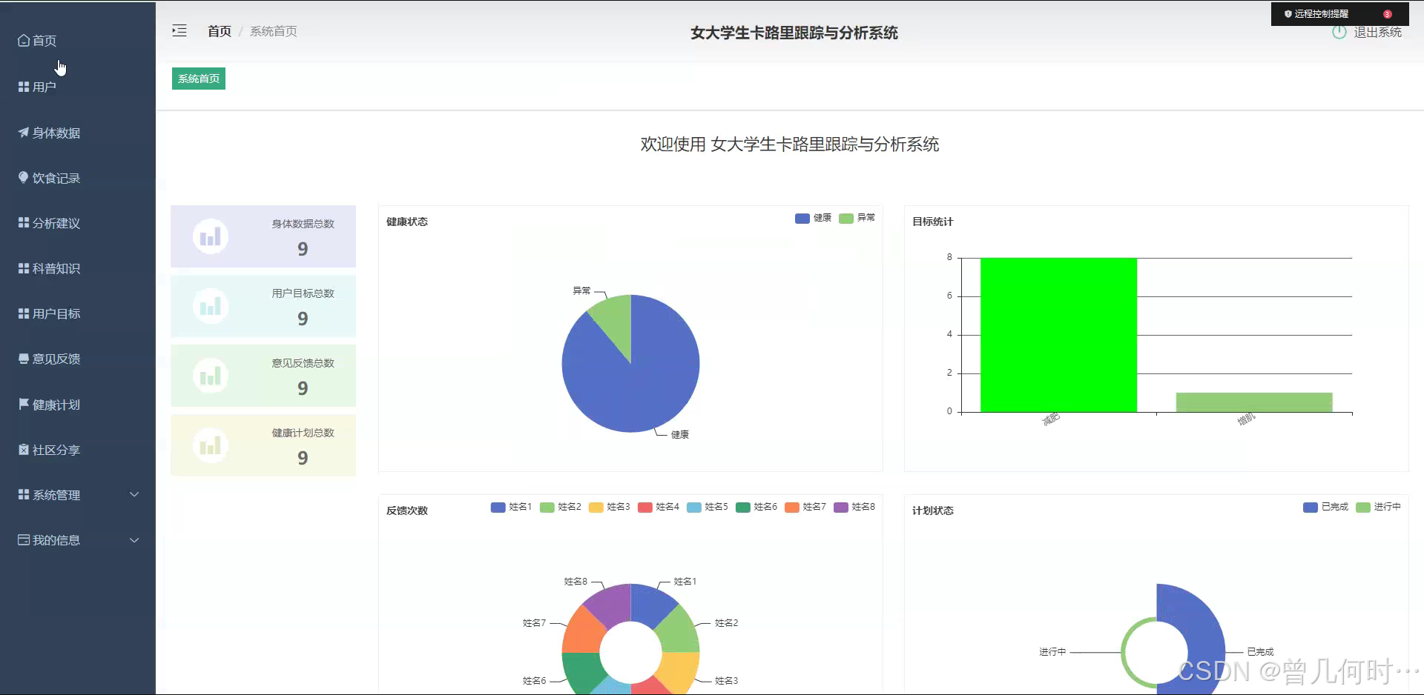Viewport: 1424px width, 695px height.
Task: Toggle 姓名8 legend in 反馈次数 chart
Action: click(x=854, y=507)
